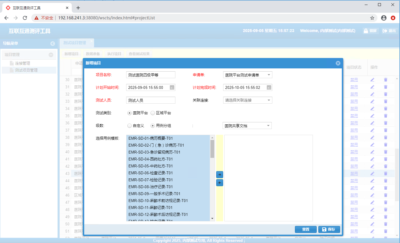Screen dimensions: 400x243
Task: Select 医院平台 test category radio button
Action: click(x=129, y=113)
